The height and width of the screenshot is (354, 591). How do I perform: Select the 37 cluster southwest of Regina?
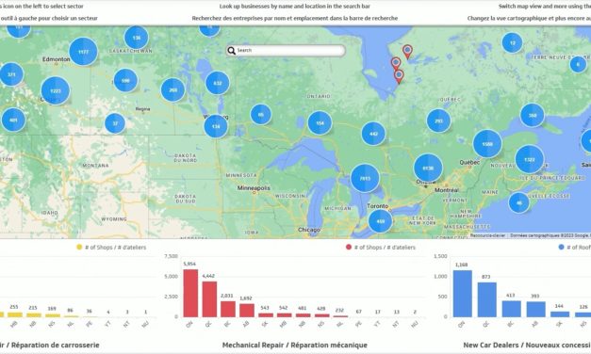point(115,123)
